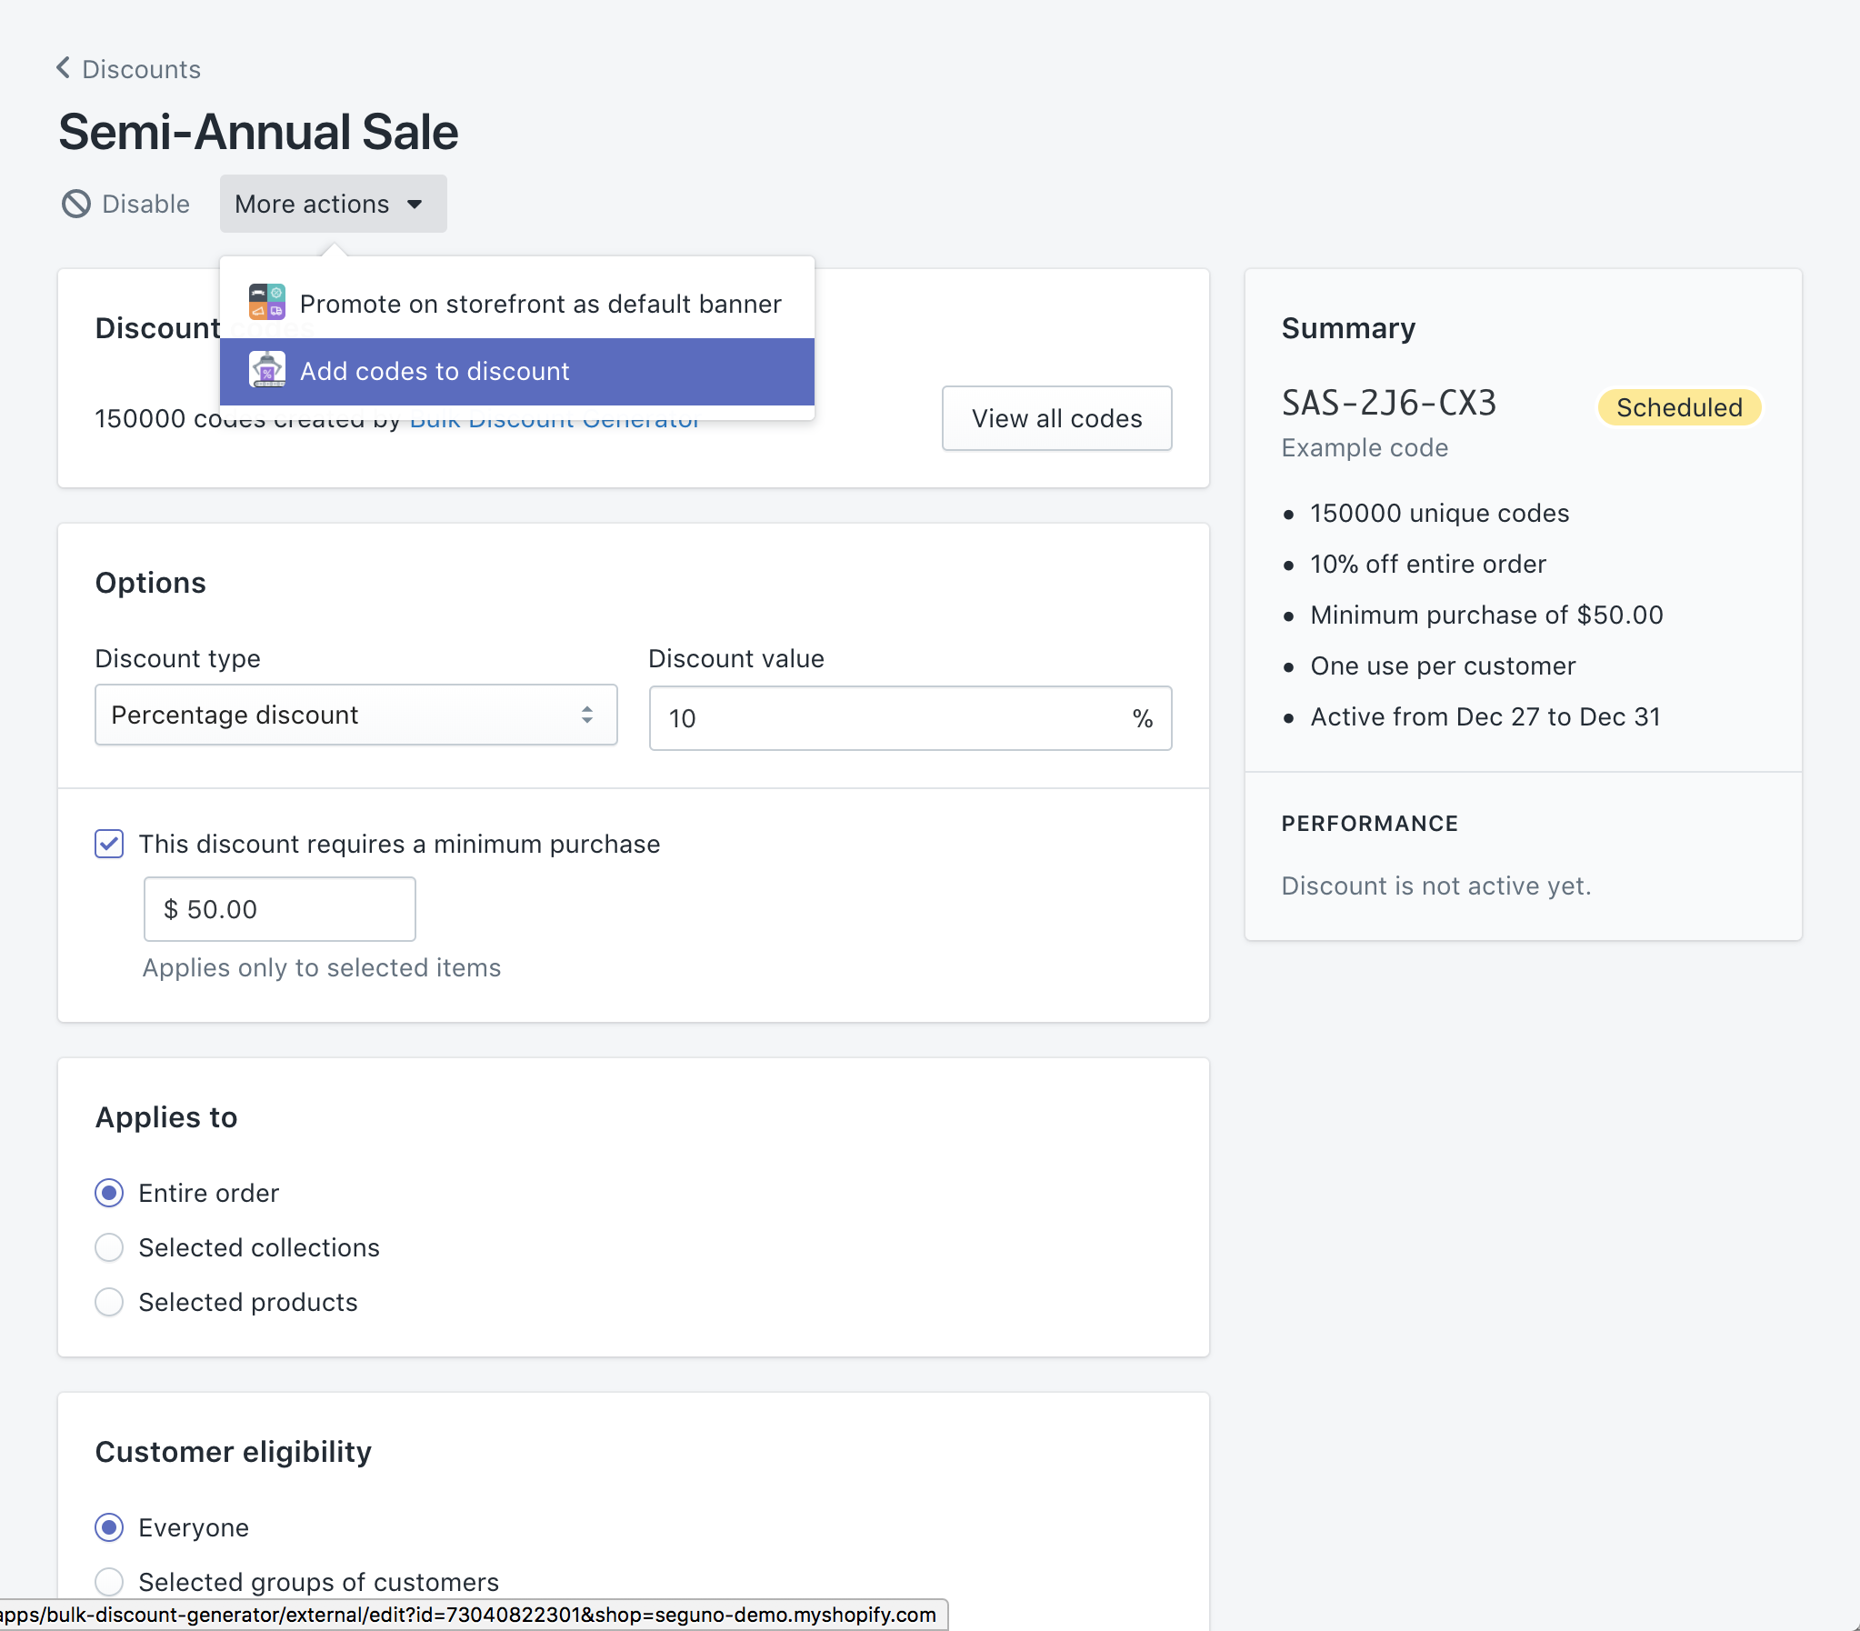The width and height of the screenshot is (1860, 1631).
Task: Select the Selected products radio button
Action: click(x=109, y=1302)
